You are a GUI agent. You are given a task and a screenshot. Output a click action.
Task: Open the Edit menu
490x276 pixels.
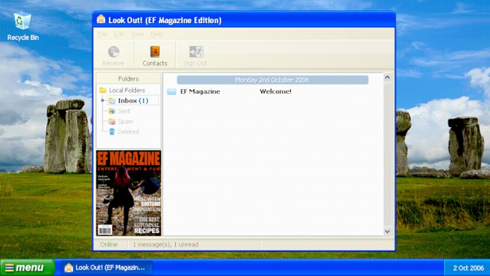(x=119, y=34)
